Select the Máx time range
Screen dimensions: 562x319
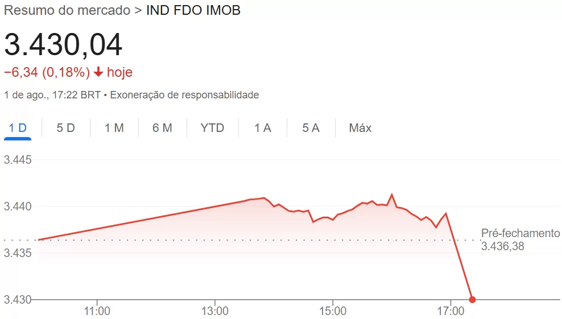360,128
